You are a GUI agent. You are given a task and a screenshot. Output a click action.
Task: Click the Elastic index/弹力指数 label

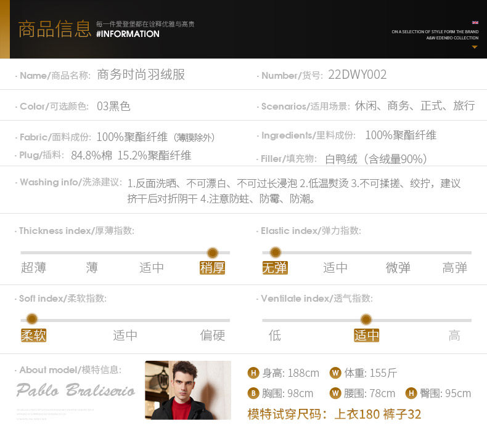pyautogui.click(x=311, y=230)
